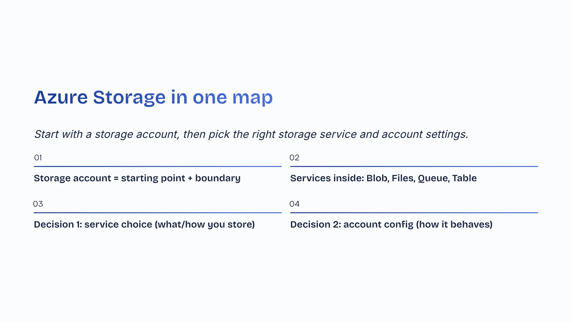Click the word "Table" in services list

click(464, 178)
